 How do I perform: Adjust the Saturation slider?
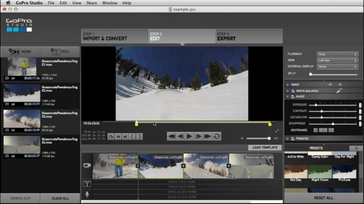333,117
